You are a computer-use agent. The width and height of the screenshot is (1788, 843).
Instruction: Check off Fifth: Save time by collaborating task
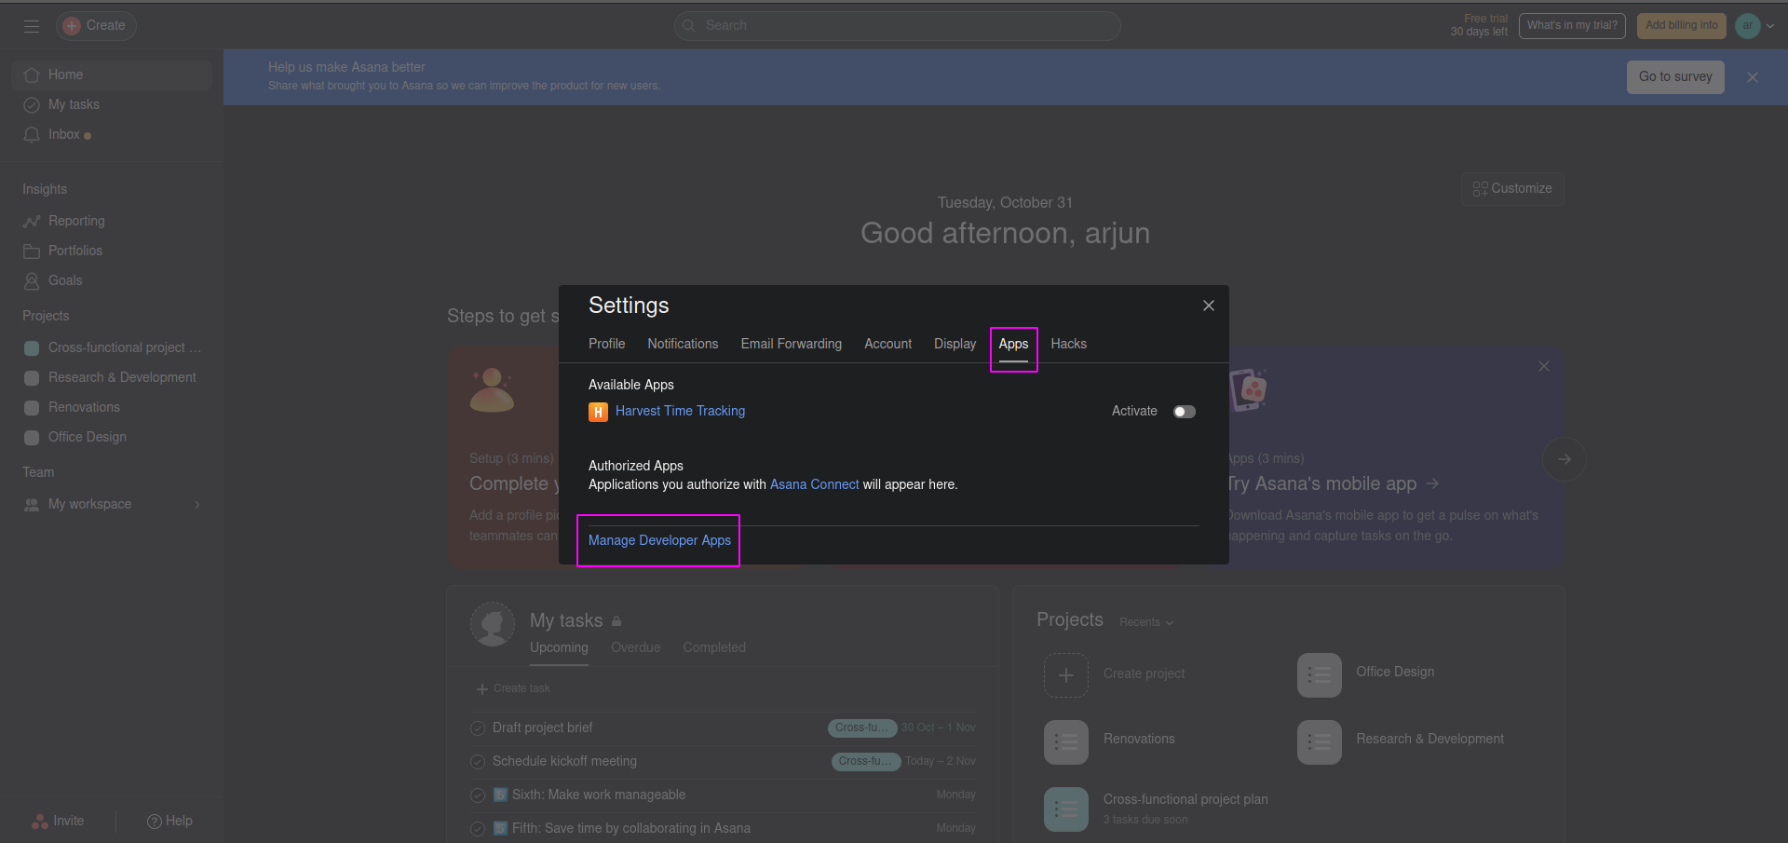[478, 829]
